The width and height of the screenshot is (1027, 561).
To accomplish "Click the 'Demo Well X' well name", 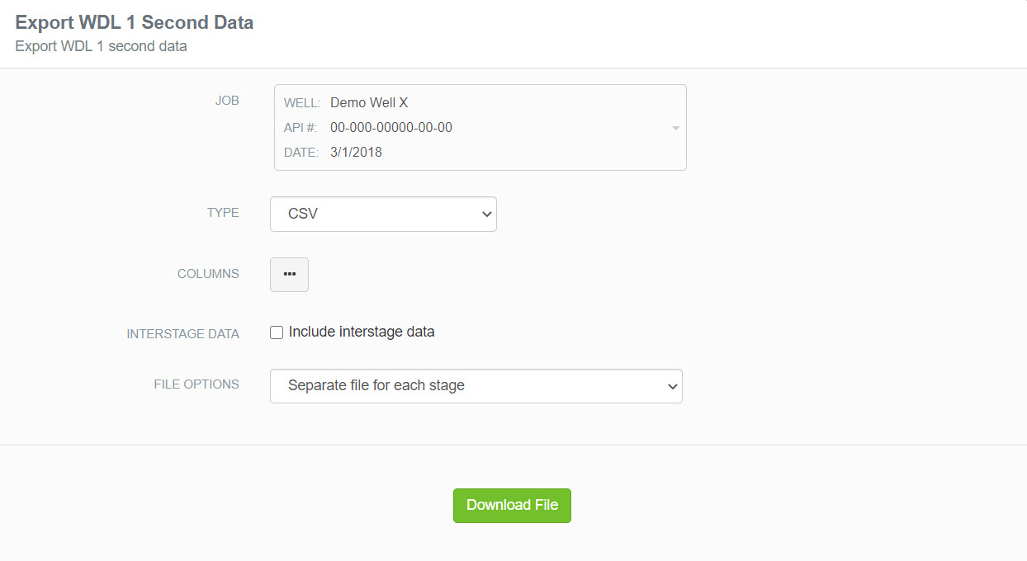I will (369, 103).
